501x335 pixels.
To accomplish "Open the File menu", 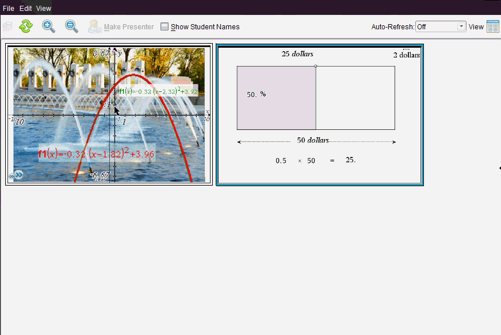I will click(x=8, y=9).
